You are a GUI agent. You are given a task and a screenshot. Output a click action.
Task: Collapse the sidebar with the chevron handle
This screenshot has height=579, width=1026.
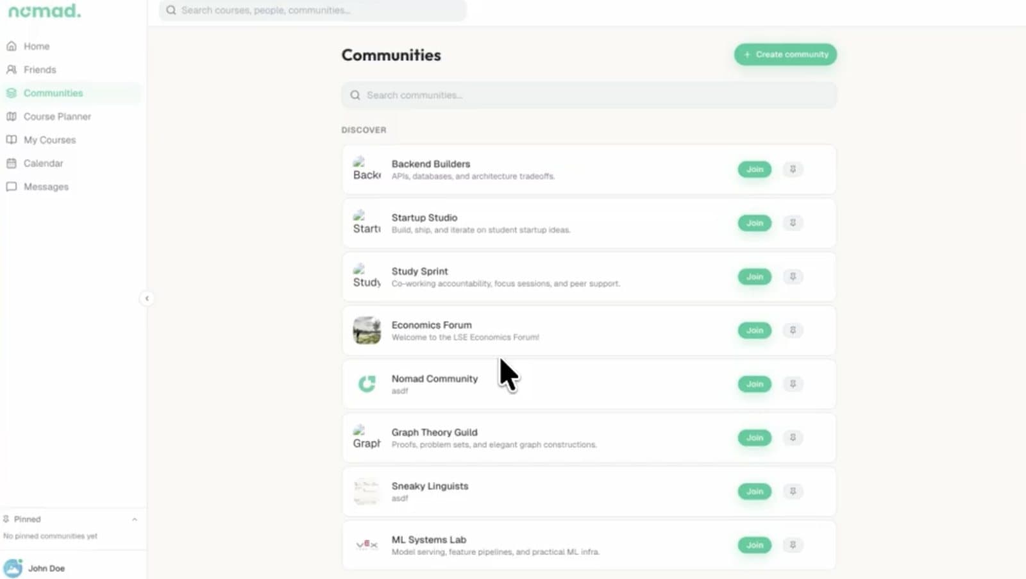coord(147,298)
